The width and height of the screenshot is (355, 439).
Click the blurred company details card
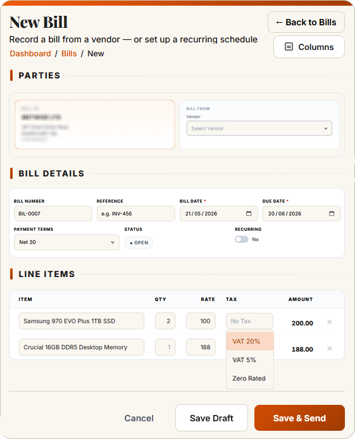tap(95, 125)
